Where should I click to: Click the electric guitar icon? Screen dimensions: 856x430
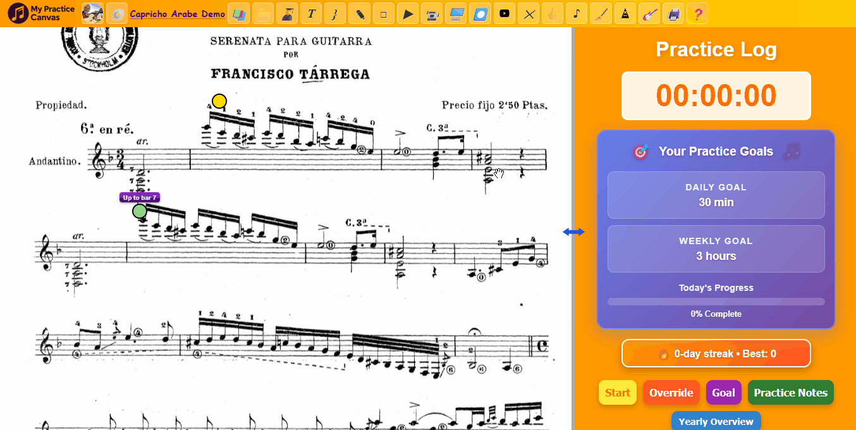pos(649,13)
